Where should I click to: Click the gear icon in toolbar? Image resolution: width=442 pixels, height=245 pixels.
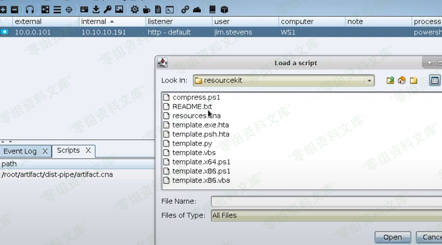134,10
